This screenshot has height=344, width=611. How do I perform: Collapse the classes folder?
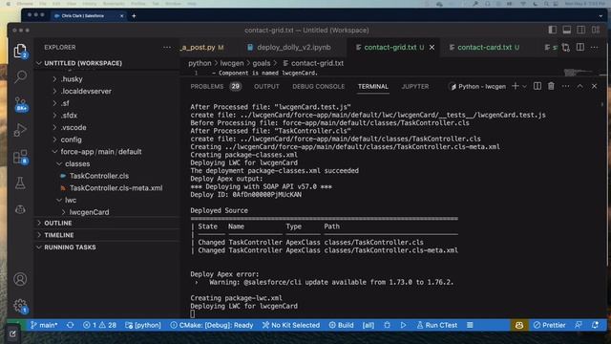pyautogui.click(x=77, y=163)
